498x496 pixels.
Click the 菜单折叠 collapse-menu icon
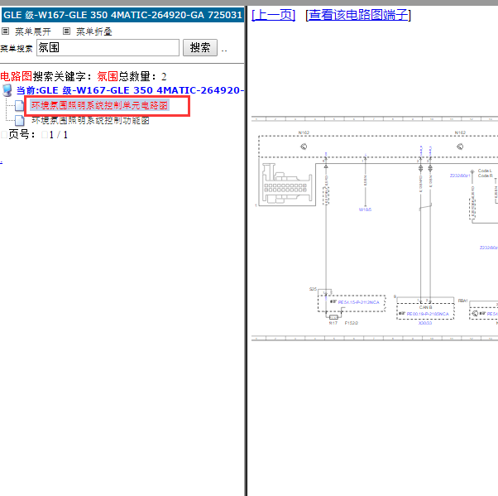(x=66, y=31)
